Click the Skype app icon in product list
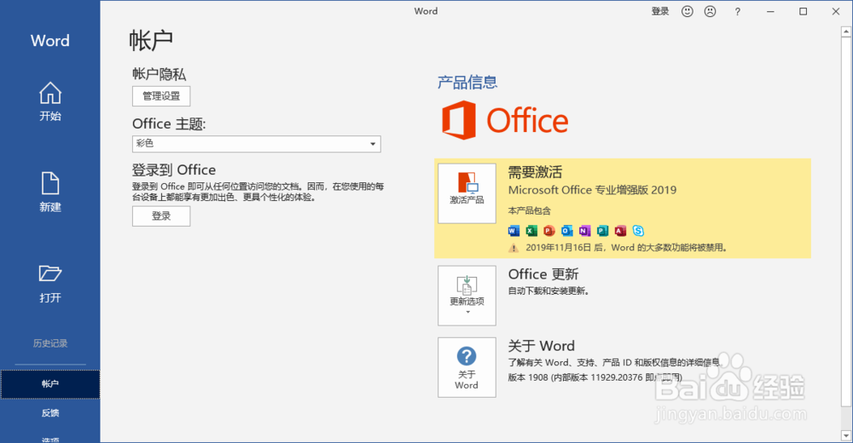The image size is (853, 443). [x=638, y=231]
